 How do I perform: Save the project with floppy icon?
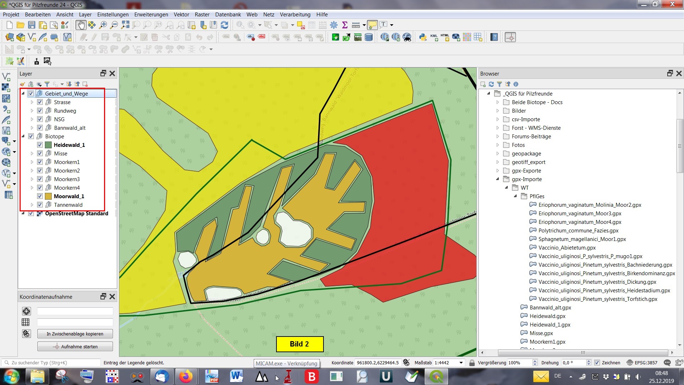tap(32, 25)
